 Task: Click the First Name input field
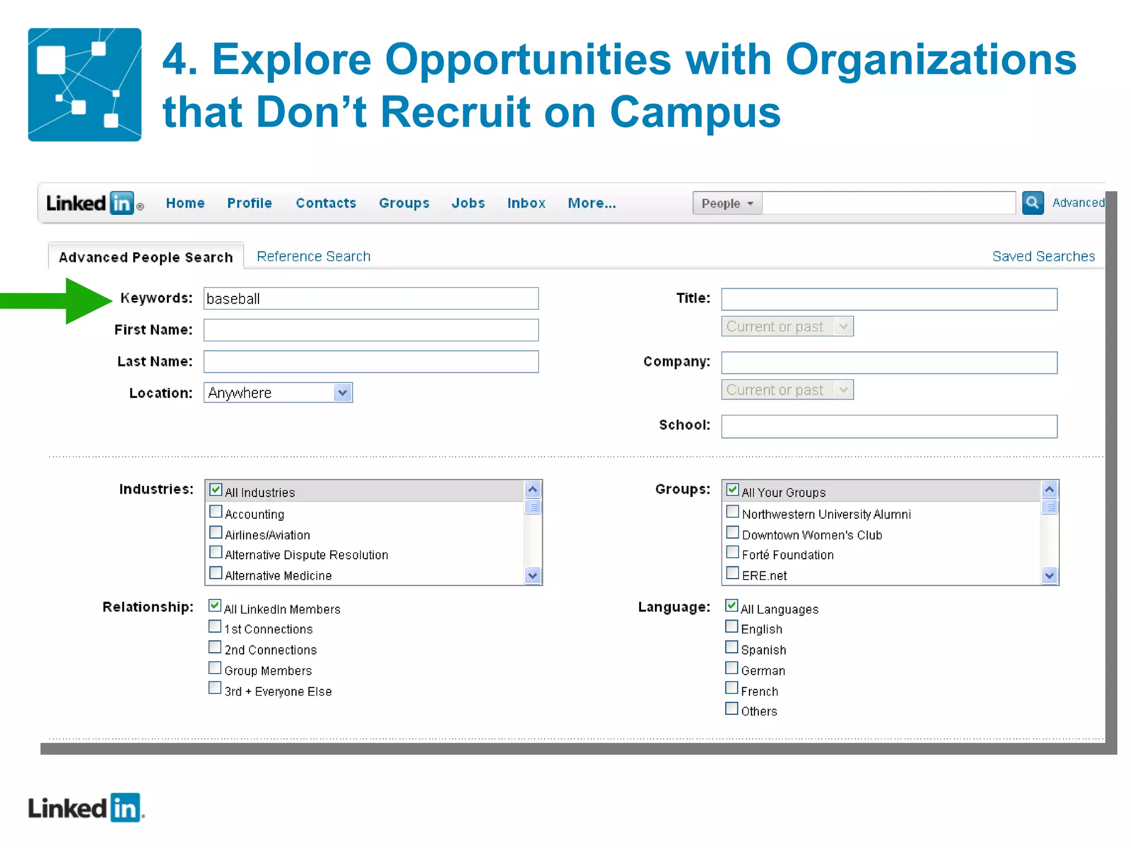[371, 330]
